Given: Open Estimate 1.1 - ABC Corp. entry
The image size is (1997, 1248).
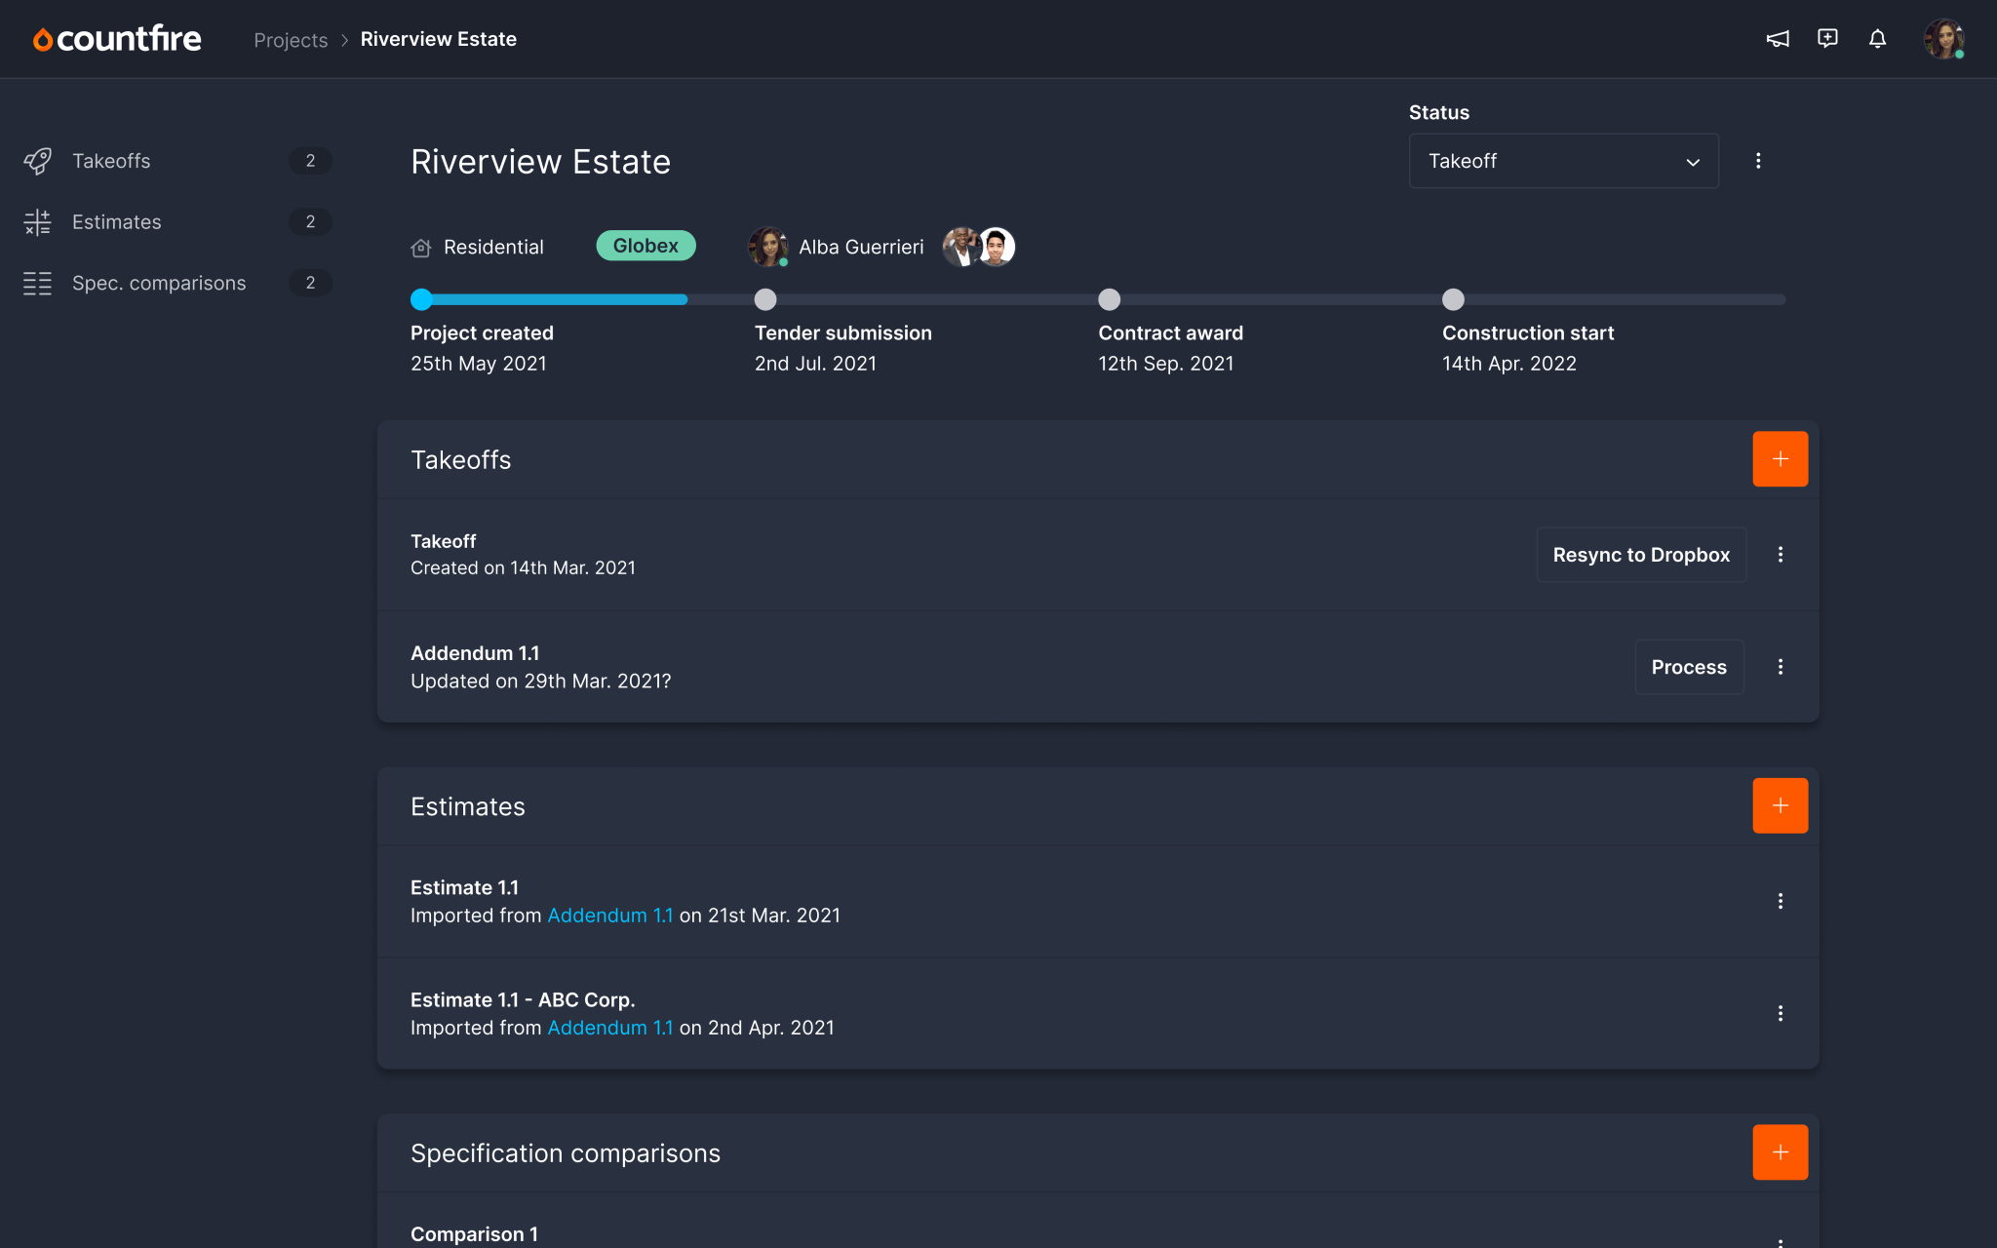Looking at the screenshot, I should (1098, 1014).
